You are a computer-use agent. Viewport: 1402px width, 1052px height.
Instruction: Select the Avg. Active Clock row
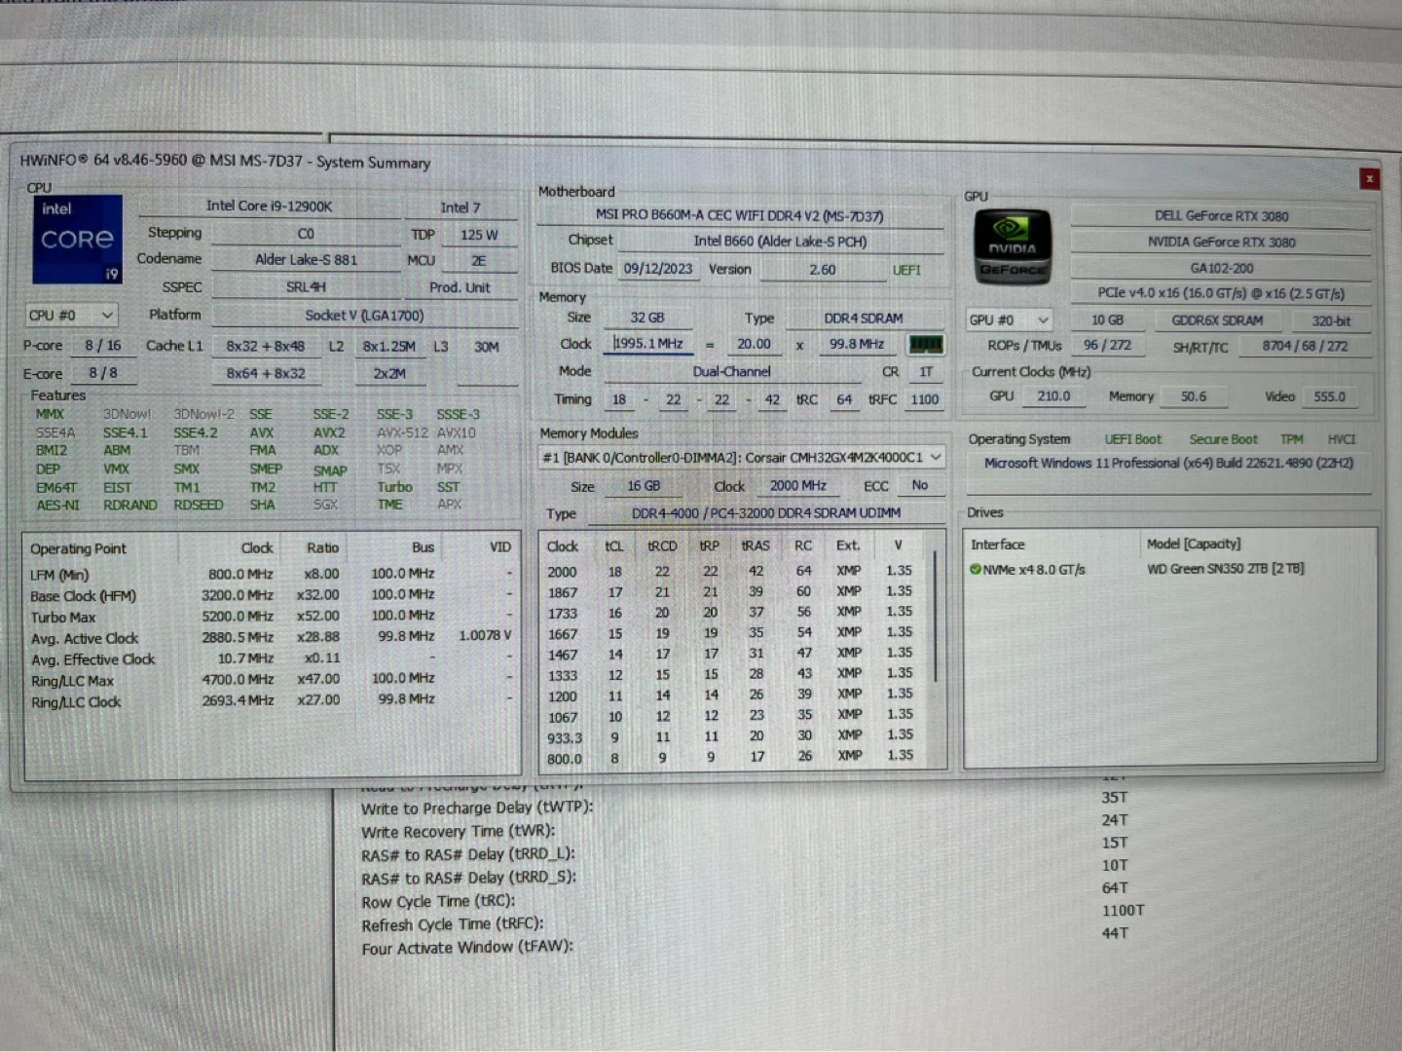tap(271, 638)
